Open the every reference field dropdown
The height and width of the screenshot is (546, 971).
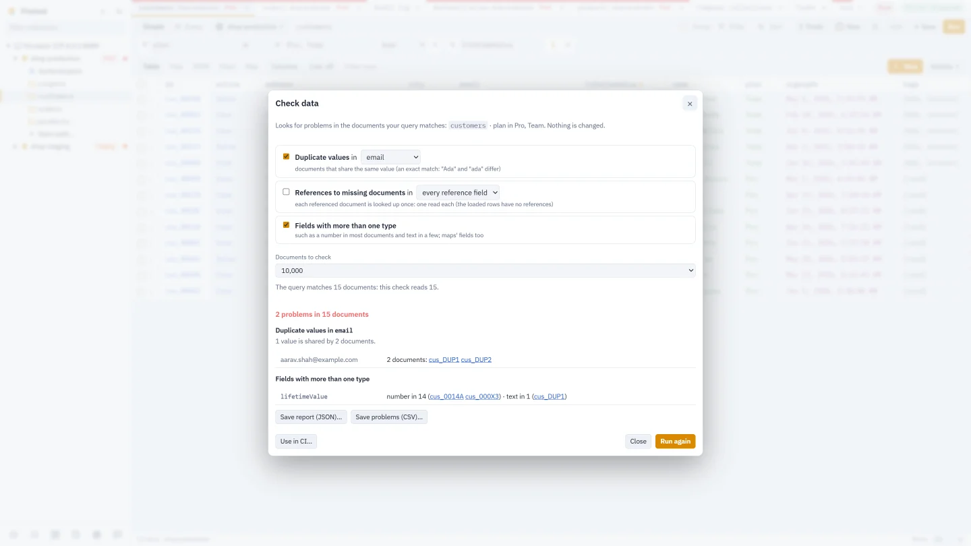click(458, 192)
